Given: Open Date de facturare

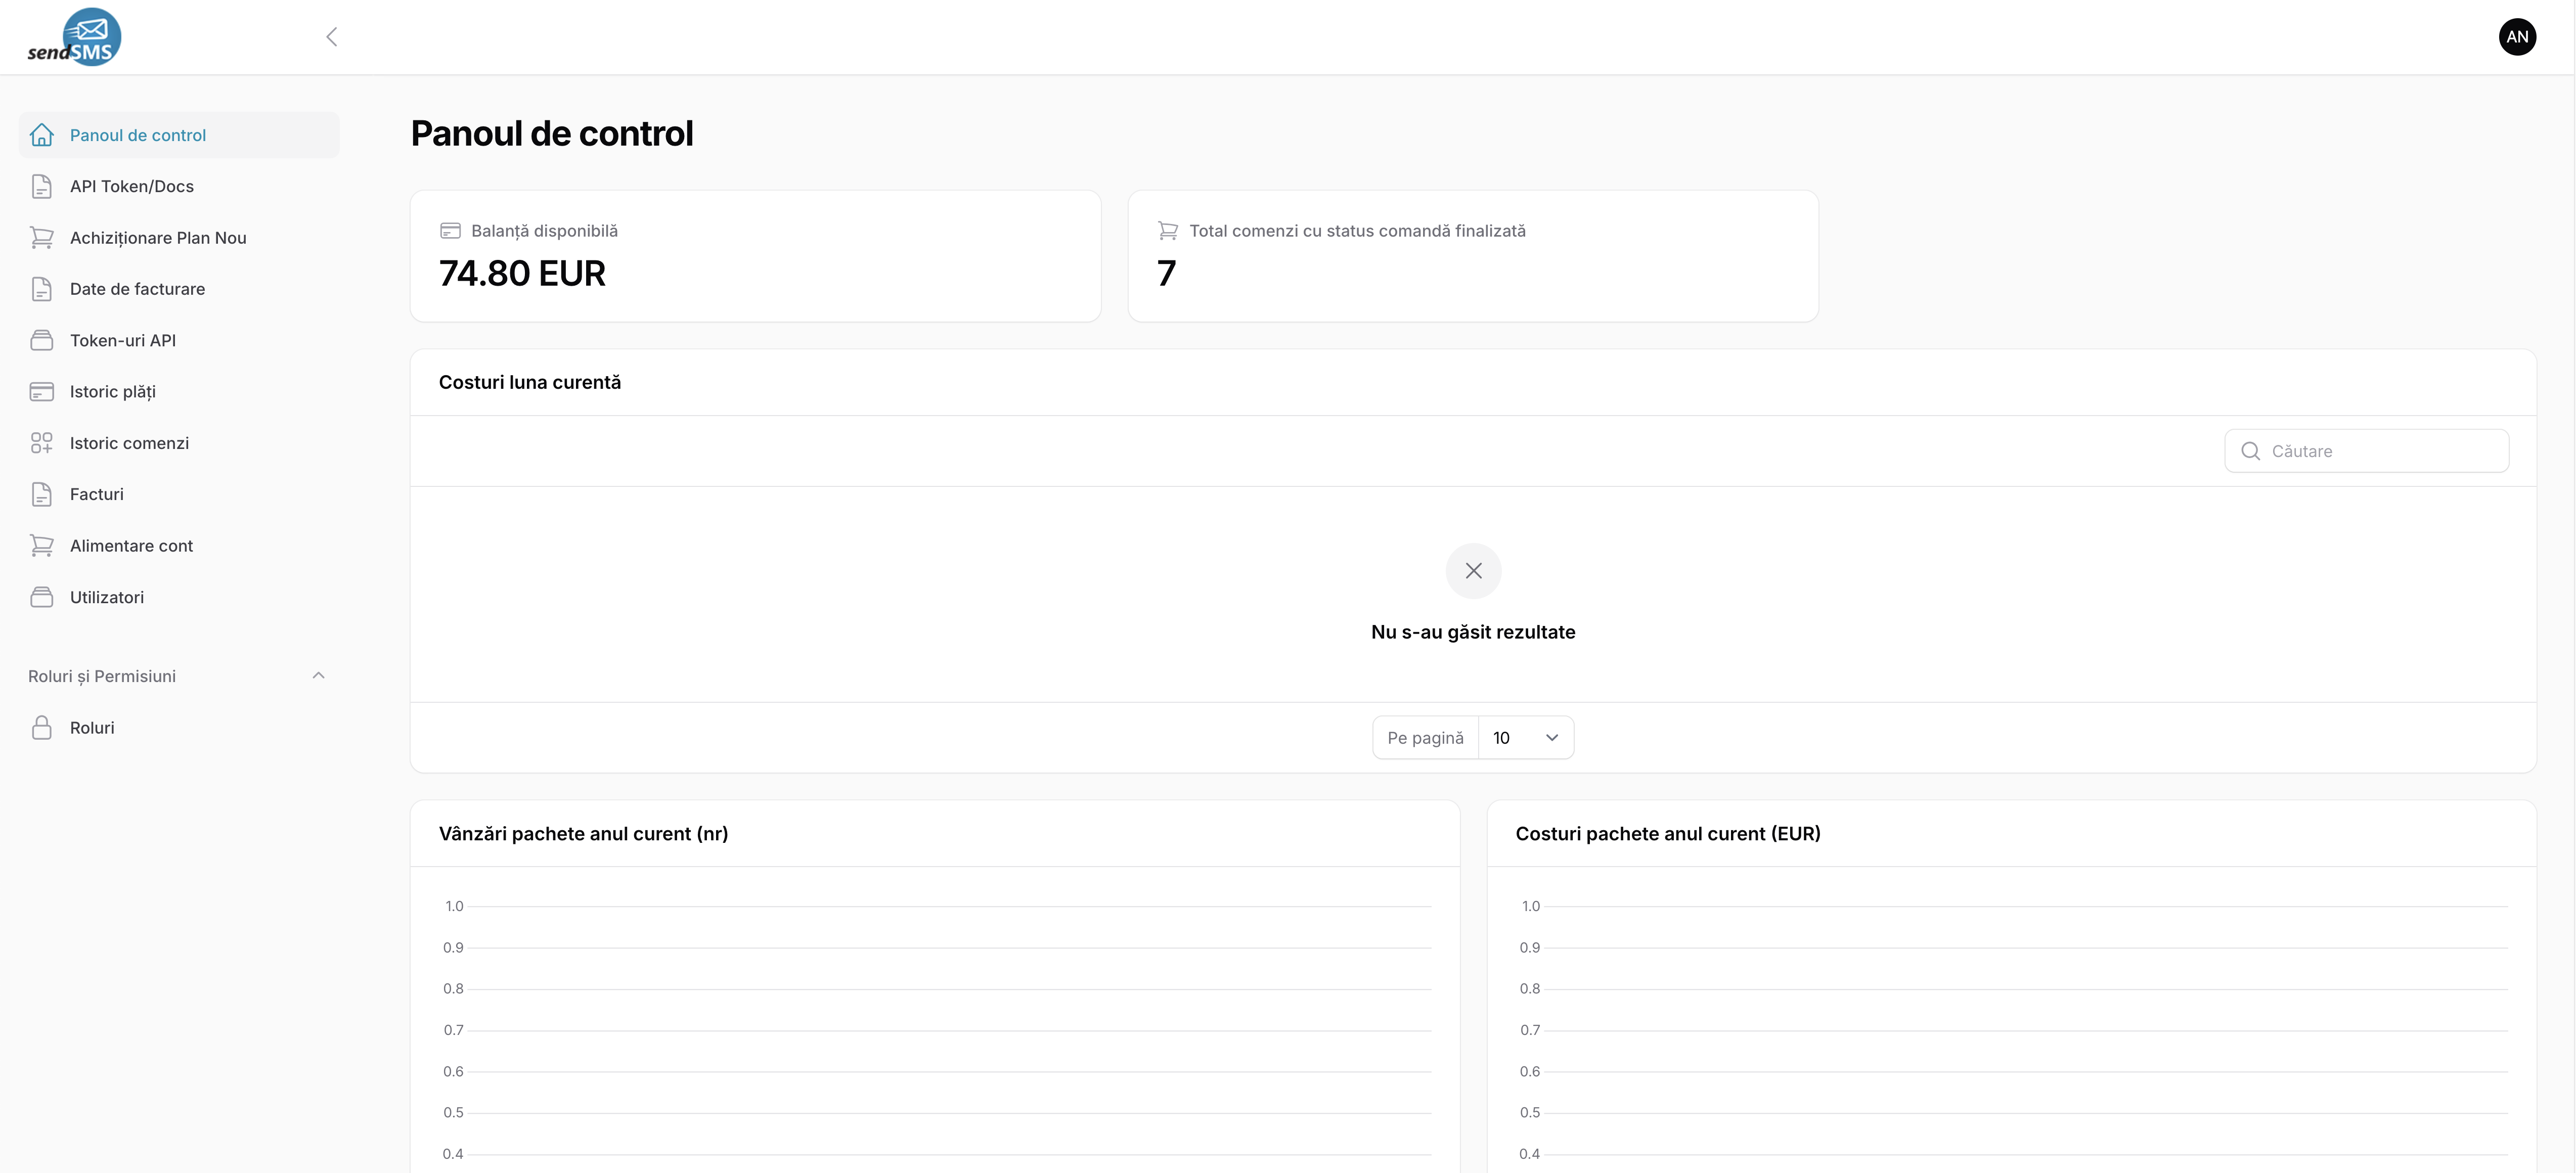Looking at the screenshot, I should click(179, 289).
